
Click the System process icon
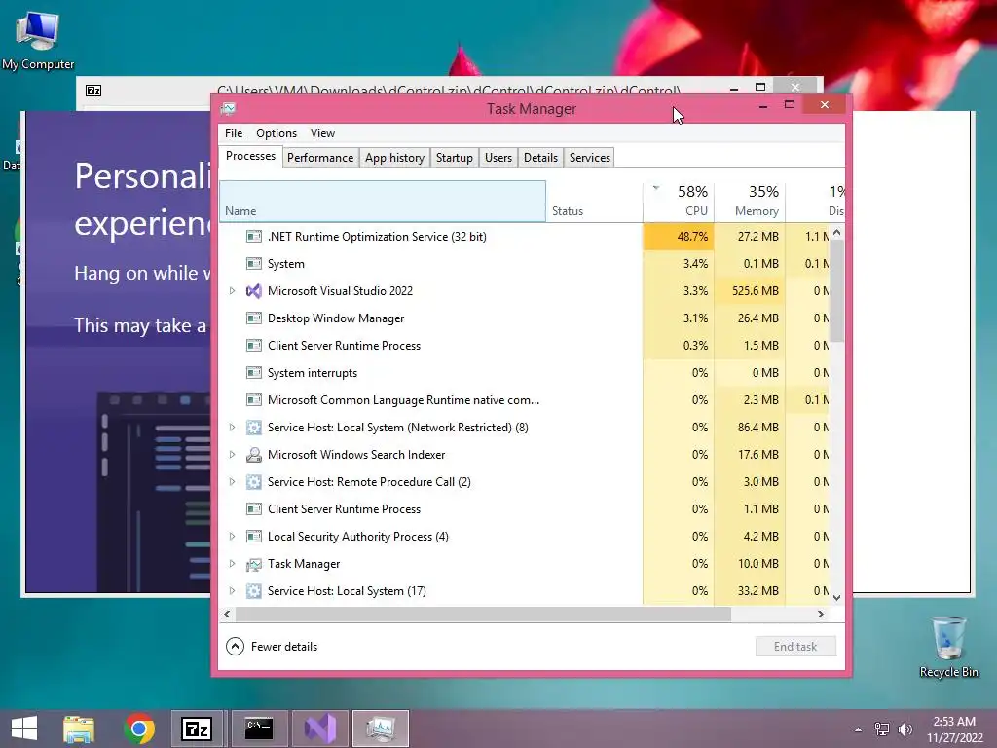pos(254,264)
